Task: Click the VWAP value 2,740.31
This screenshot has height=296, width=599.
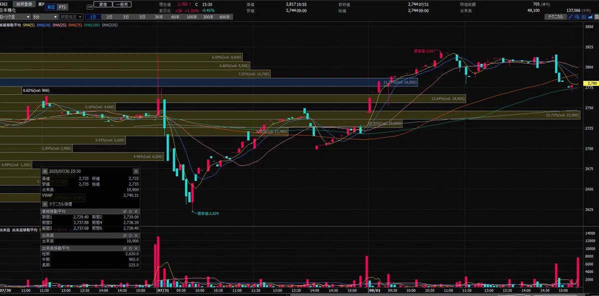Action: [131, 195]
